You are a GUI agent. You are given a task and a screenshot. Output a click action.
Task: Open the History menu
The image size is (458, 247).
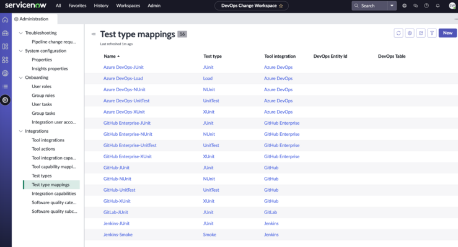point(101,6)
